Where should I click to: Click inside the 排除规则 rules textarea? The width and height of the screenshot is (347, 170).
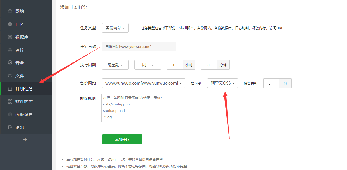[144, 108]
